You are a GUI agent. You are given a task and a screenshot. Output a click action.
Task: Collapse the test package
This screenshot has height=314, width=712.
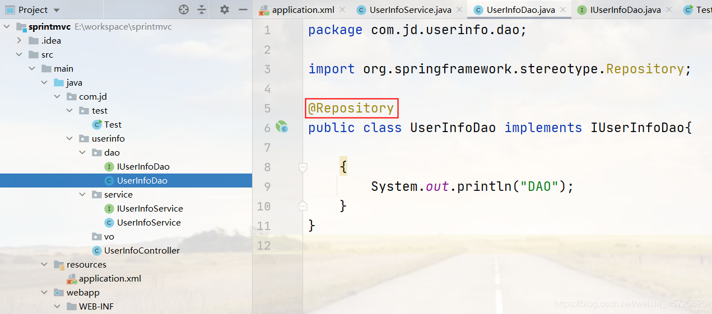(69, 111)
